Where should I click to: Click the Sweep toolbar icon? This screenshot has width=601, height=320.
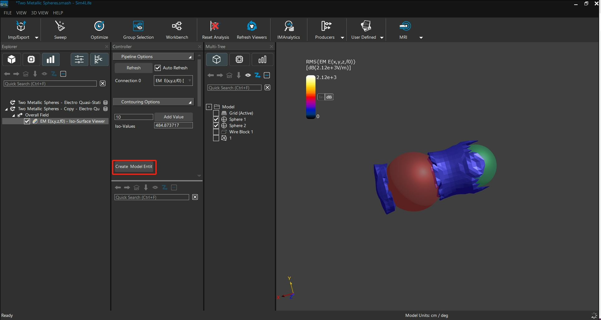(60, 30)
